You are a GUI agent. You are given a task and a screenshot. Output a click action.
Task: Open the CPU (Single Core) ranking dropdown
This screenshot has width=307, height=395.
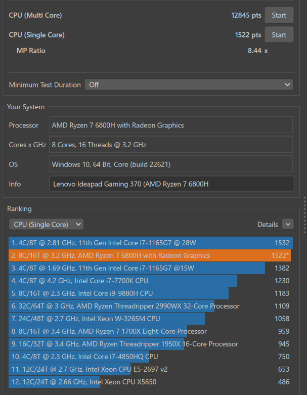(46, 224)
